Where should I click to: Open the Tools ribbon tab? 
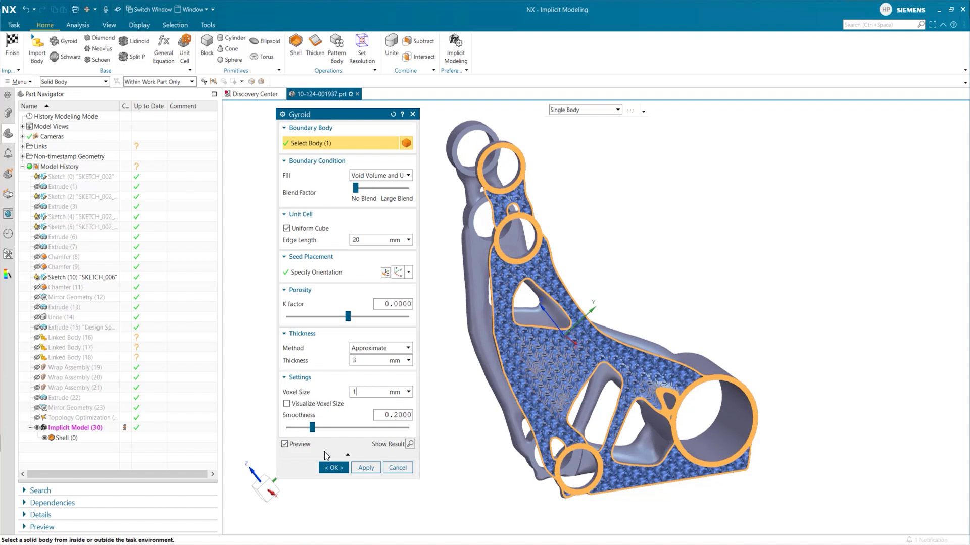(208, 25)
